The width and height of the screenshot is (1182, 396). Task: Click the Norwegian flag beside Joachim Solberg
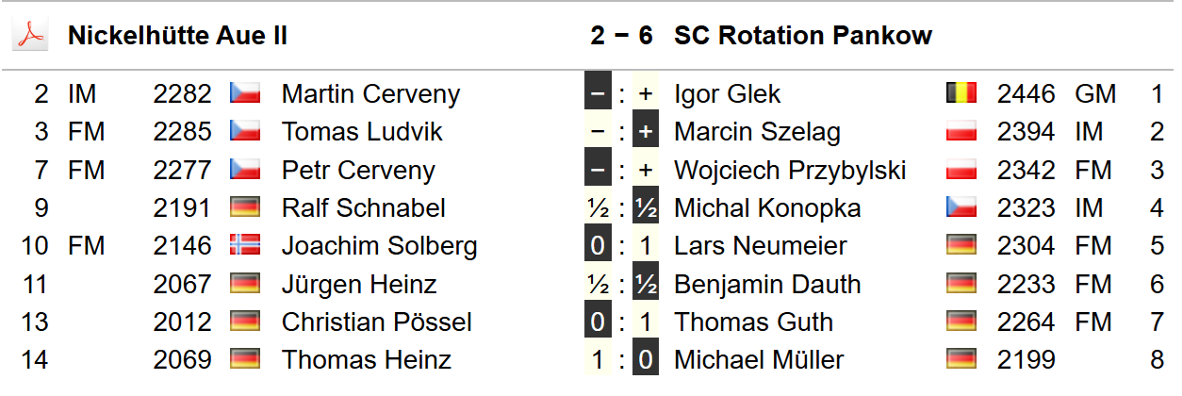[245, 246]
